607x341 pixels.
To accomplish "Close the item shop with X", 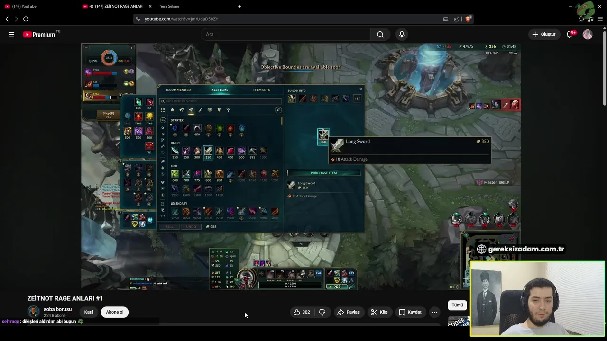I will pos(360,89).
